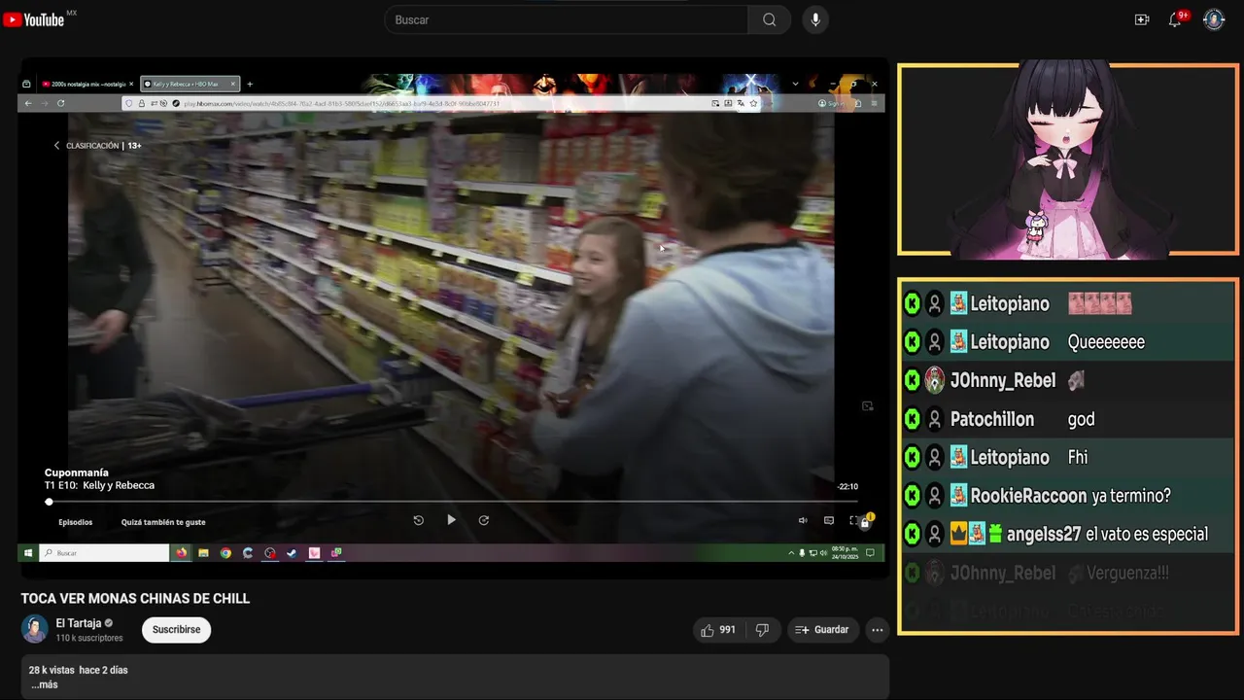Open the YouTube create video button
Screen dimensions: 1244x700
pyautogui.click(x=1142, y=19)
